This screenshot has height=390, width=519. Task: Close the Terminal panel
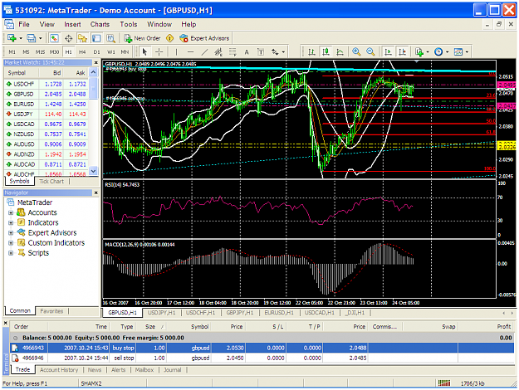(5, 322)
